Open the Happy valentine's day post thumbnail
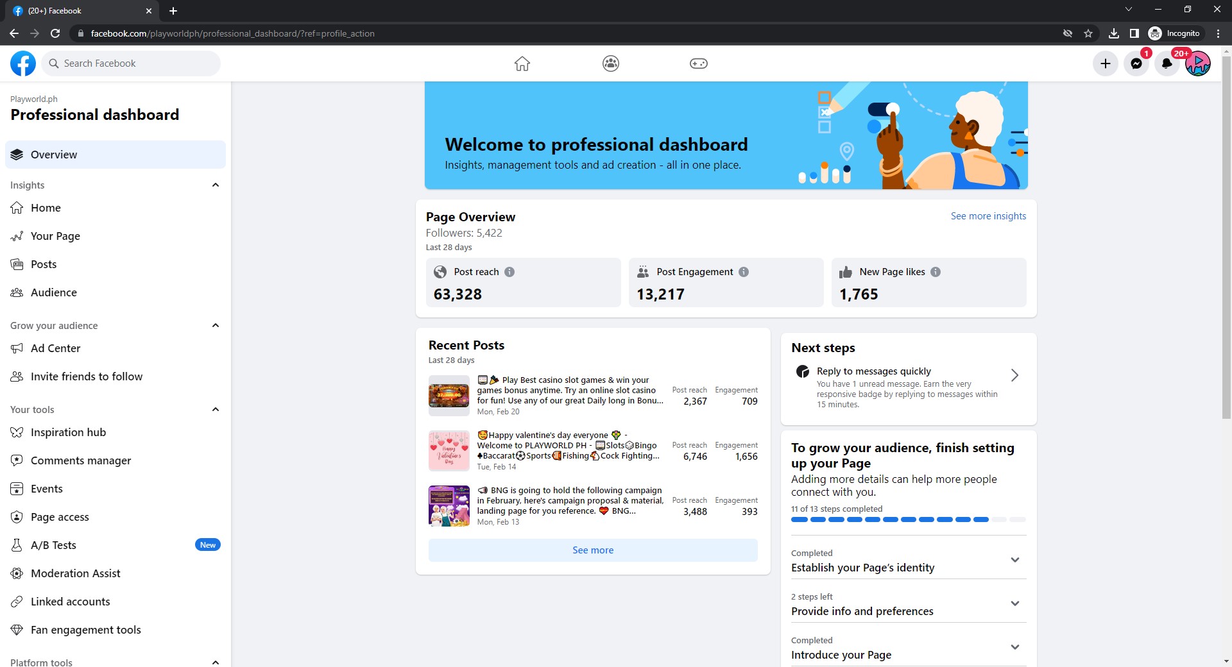The image size is (1232, 667). [449, 451]
